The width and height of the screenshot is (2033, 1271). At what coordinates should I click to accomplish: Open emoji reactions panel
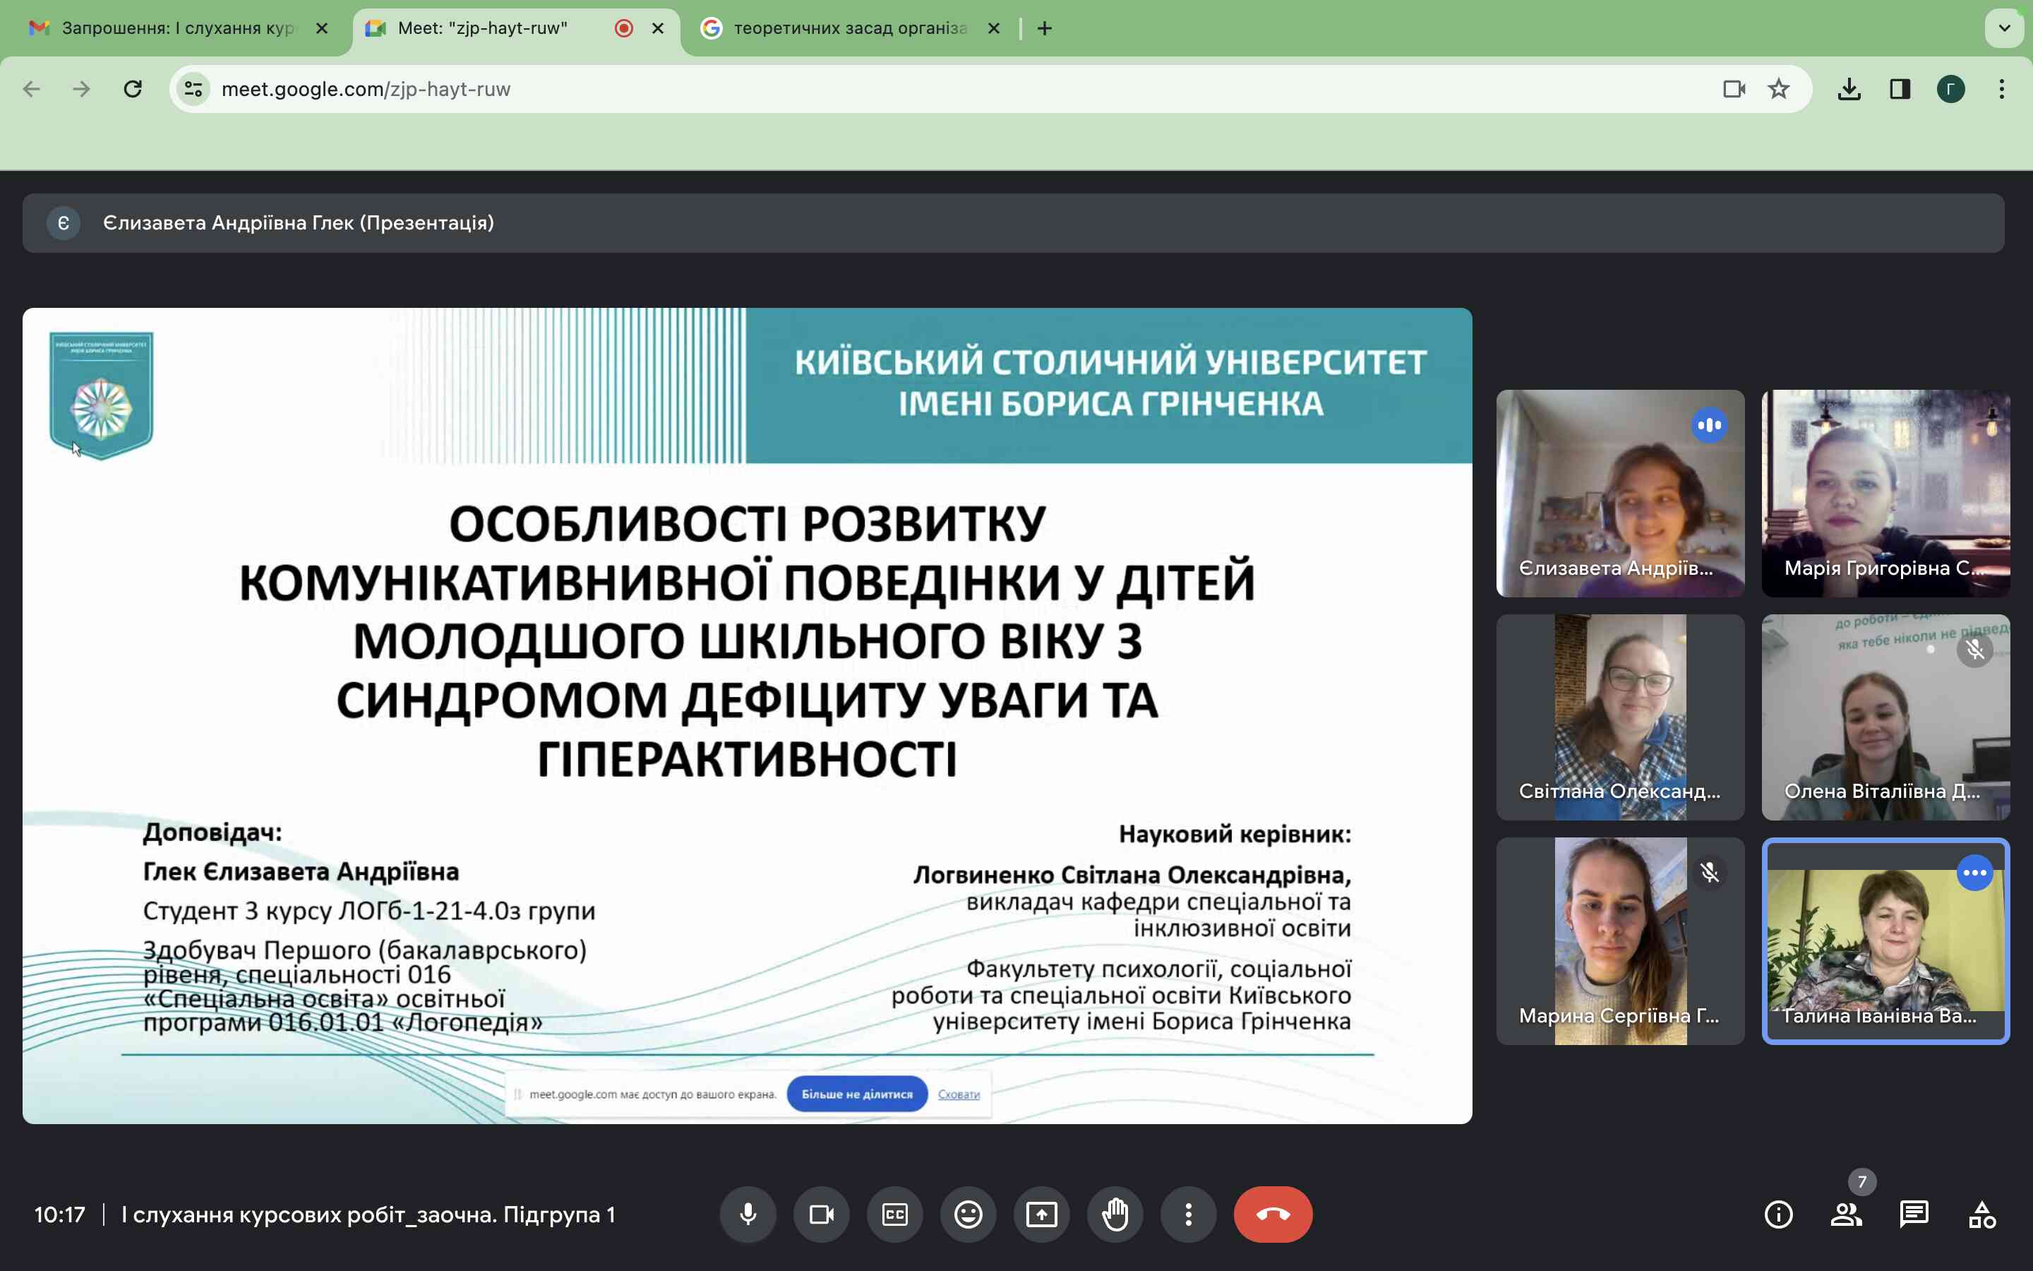(x=968, y=1214)
